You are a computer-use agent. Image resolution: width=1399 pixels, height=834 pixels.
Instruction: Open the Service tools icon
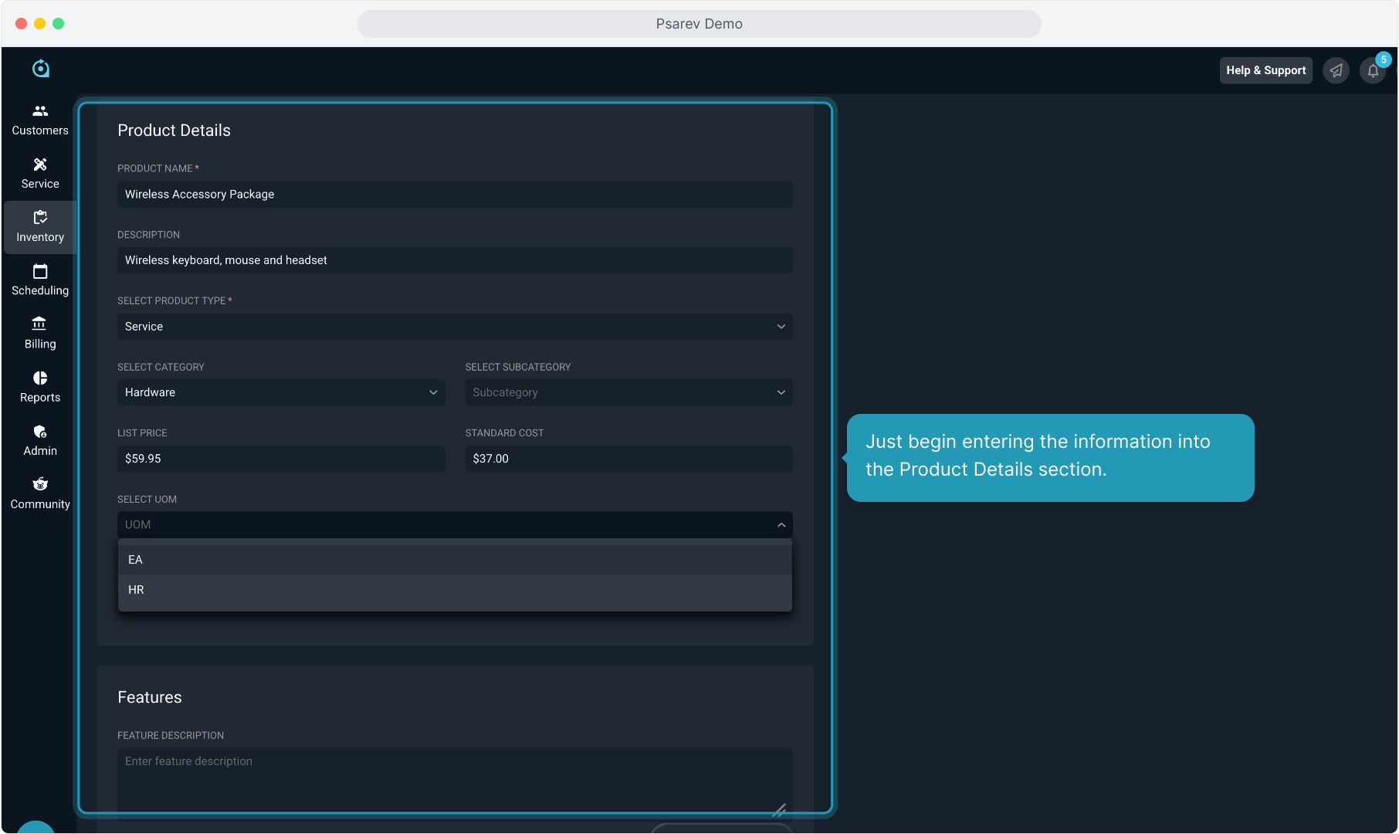(40, 164)
